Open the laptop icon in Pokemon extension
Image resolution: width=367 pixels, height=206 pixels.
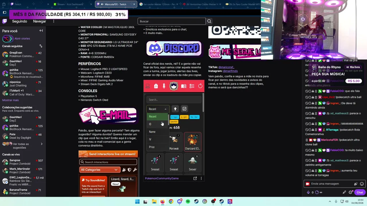(148, 86)
